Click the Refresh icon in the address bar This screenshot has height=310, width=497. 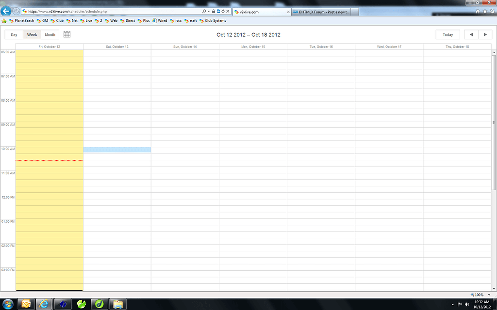click(222, 11)
